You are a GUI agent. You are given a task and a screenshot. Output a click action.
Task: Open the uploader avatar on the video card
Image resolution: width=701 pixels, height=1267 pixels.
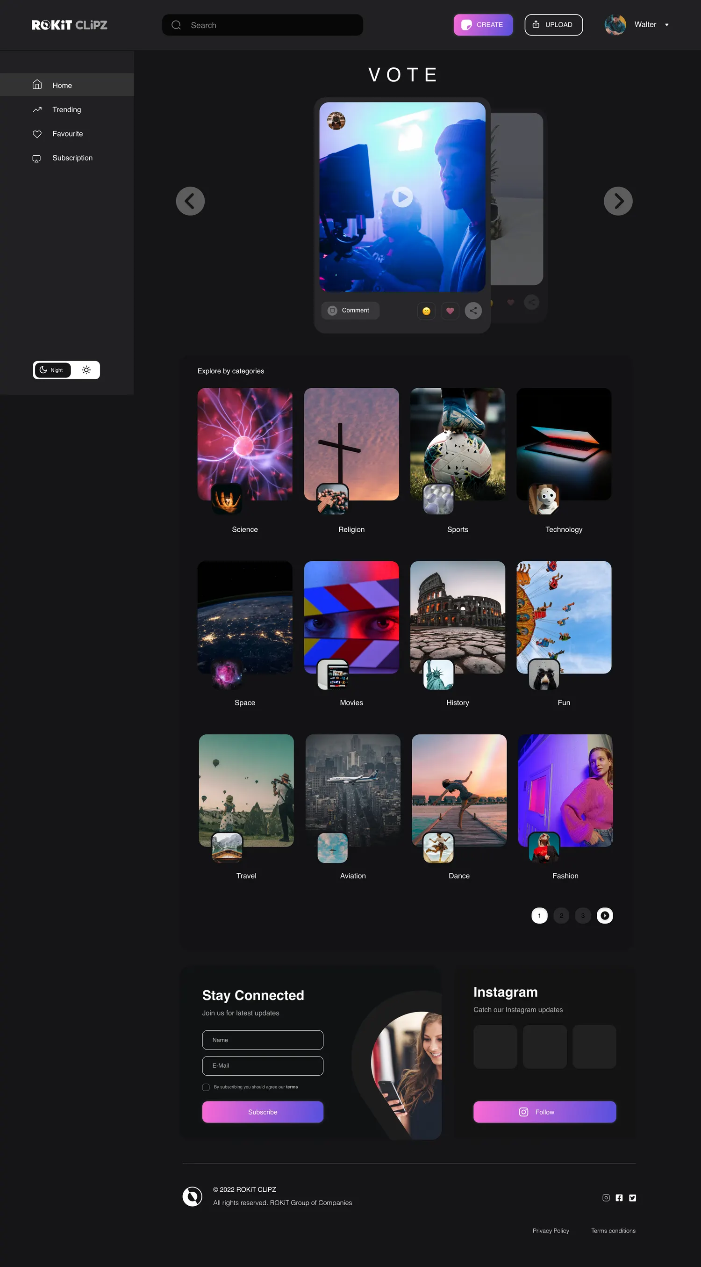pyautogui.click(x=336, y=121)
